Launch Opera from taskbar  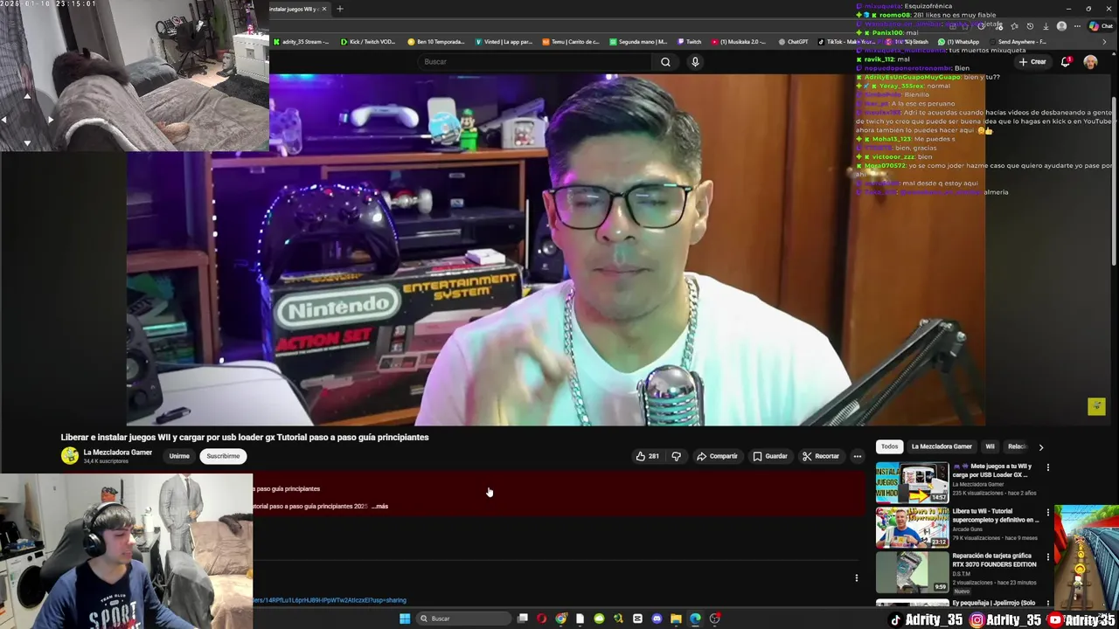(x=542, y=619)
